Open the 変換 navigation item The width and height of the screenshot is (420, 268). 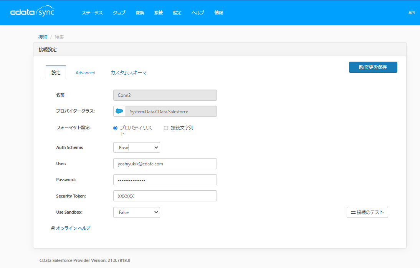coord(140,13)
